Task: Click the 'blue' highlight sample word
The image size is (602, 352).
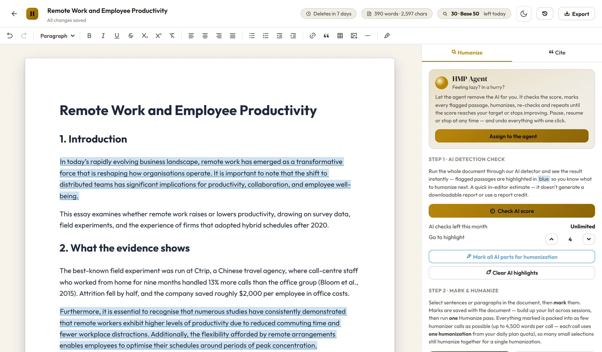Action: point(544,179)
